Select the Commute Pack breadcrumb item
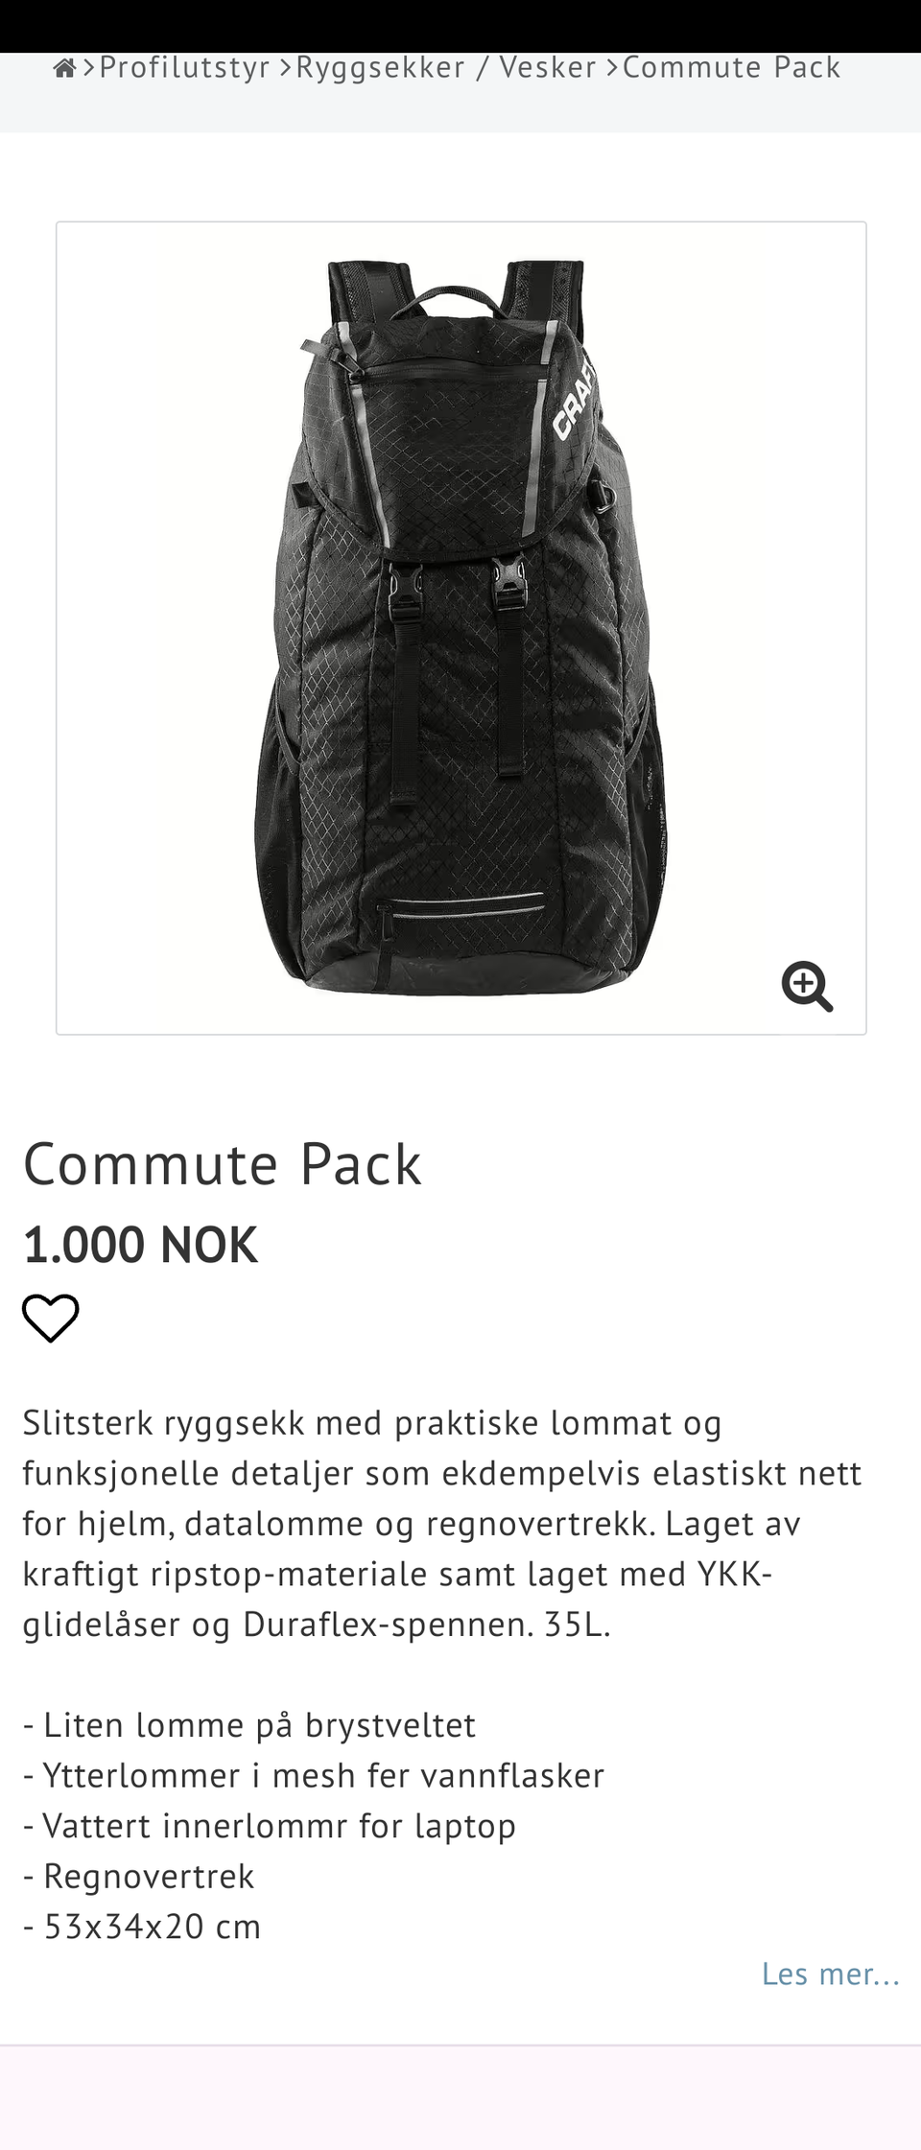The height and width of the screenshot is (2150, 921). pos(732,67)
